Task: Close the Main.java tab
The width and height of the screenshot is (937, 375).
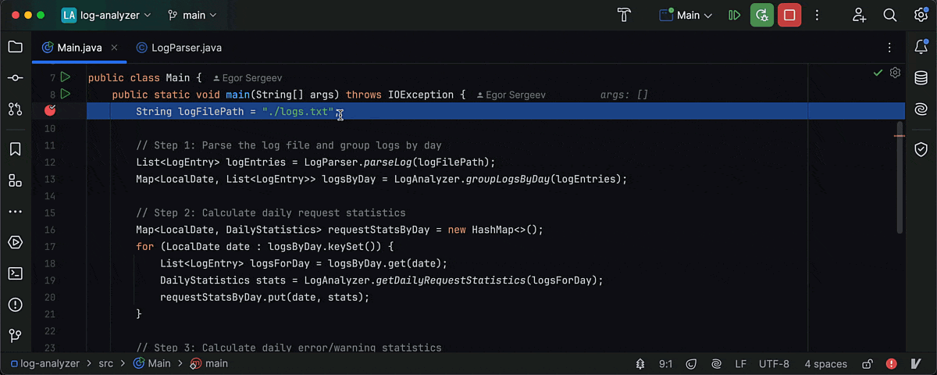Action: tap(114, 48)
